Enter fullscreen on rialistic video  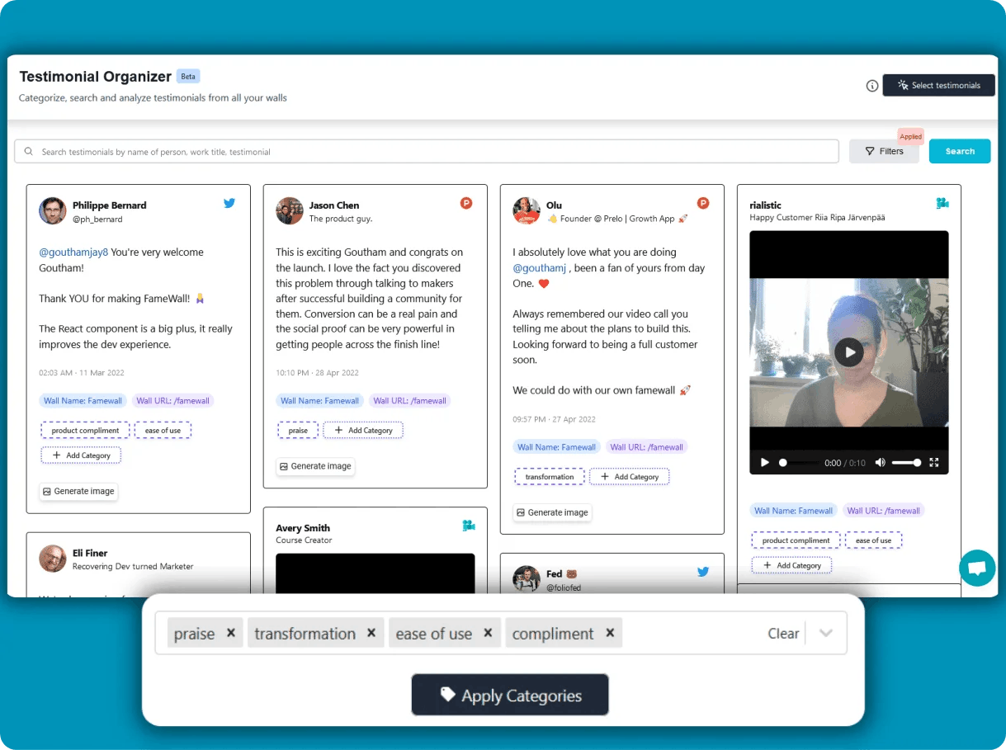pyautogui.click(x=934, y=463)
